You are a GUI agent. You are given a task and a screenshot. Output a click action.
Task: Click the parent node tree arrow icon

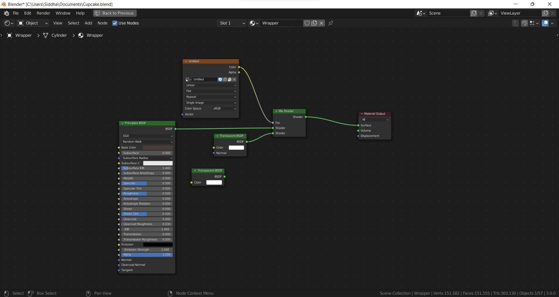(515, 23)
